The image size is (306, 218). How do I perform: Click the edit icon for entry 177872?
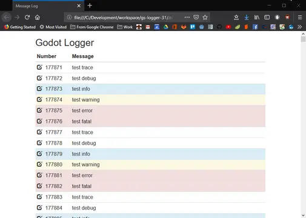coord(39,78)
